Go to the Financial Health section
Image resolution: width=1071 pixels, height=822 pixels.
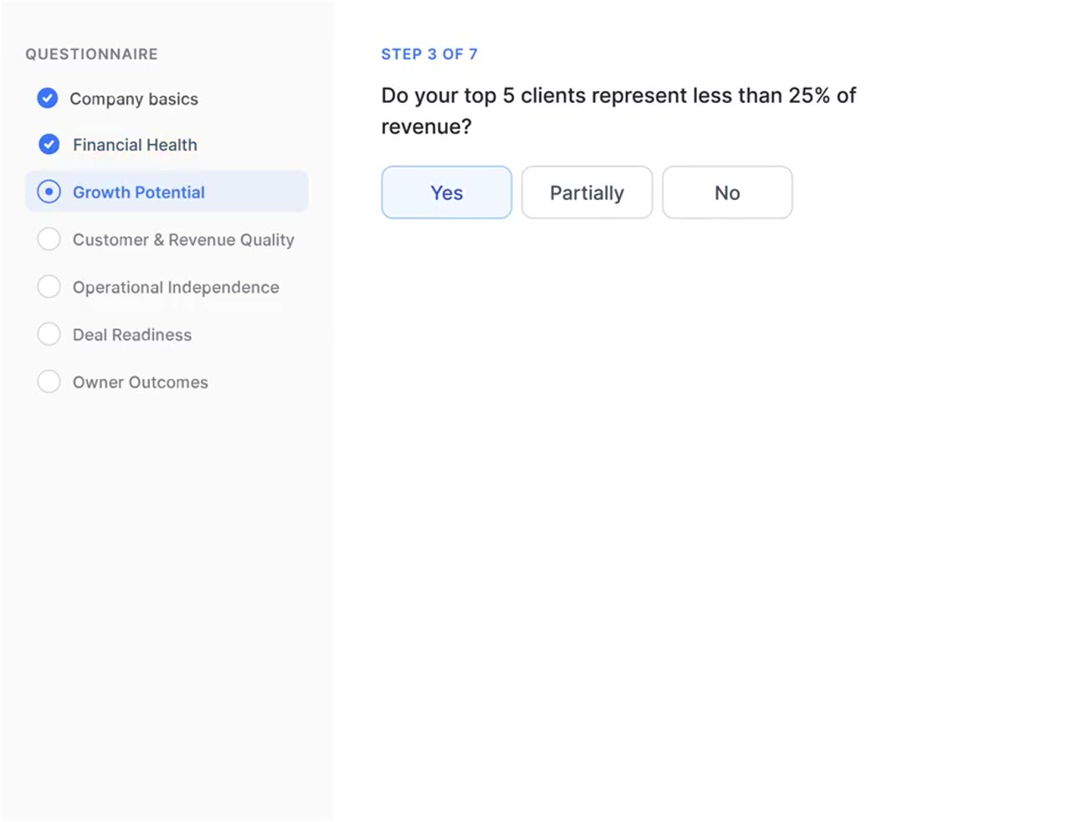click(x=135, y=145)
